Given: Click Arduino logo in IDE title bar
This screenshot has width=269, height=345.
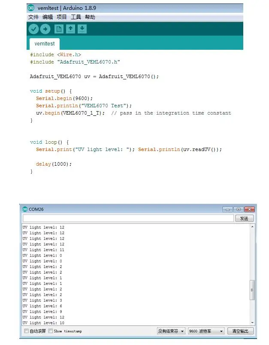Looking at the screenshot, I should (x=31, y=8).
